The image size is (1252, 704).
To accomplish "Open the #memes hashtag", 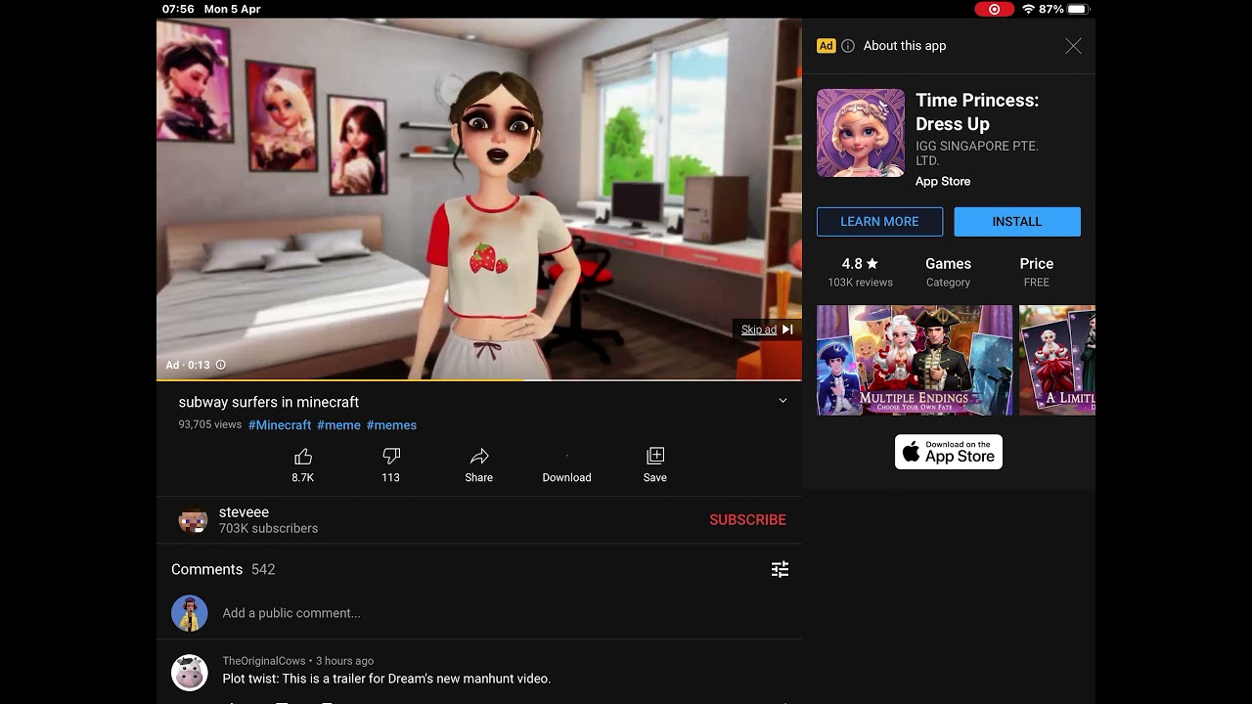I will pyautogui.click(x=391, y=425).
